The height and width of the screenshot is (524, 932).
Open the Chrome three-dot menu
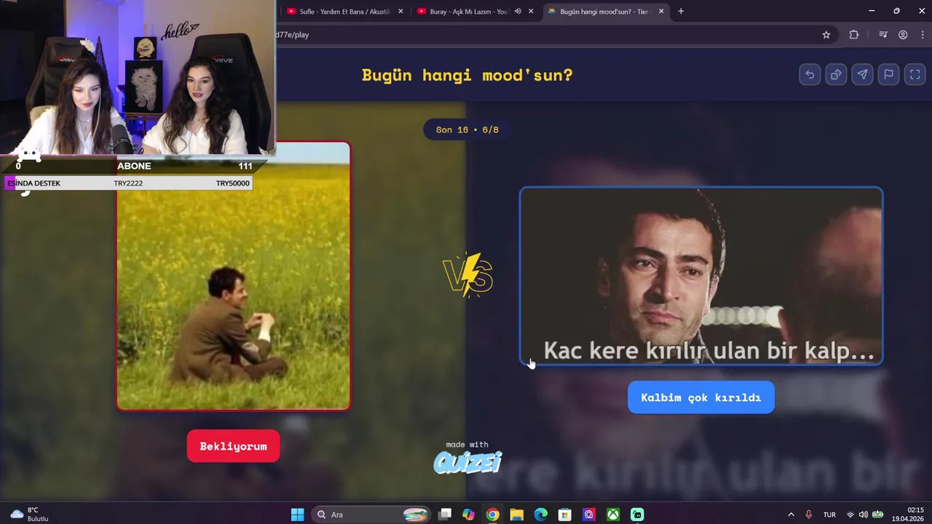point(923,35)
